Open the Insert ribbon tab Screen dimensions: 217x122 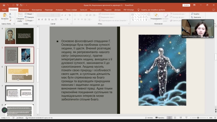coord(24,10)
